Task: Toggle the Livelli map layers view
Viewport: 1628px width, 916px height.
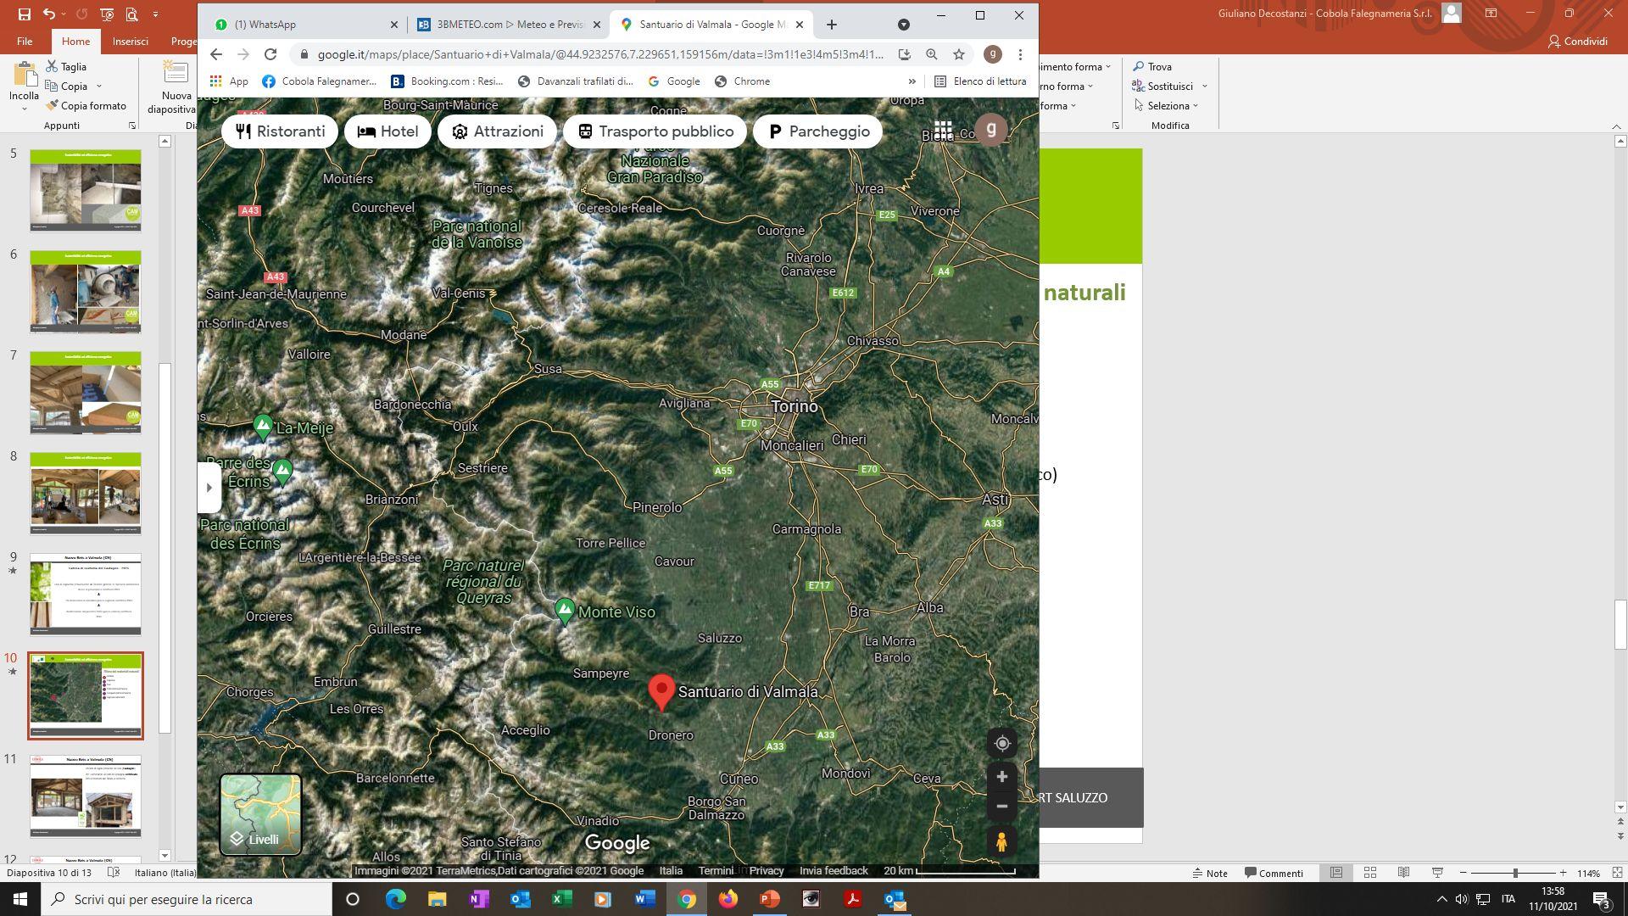Action: [260, 814]
